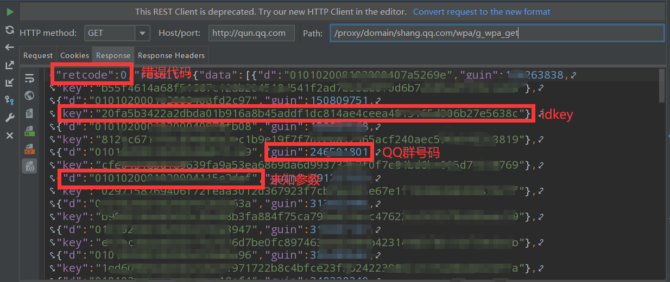Switch to the Cookies tab

[74, 55]
